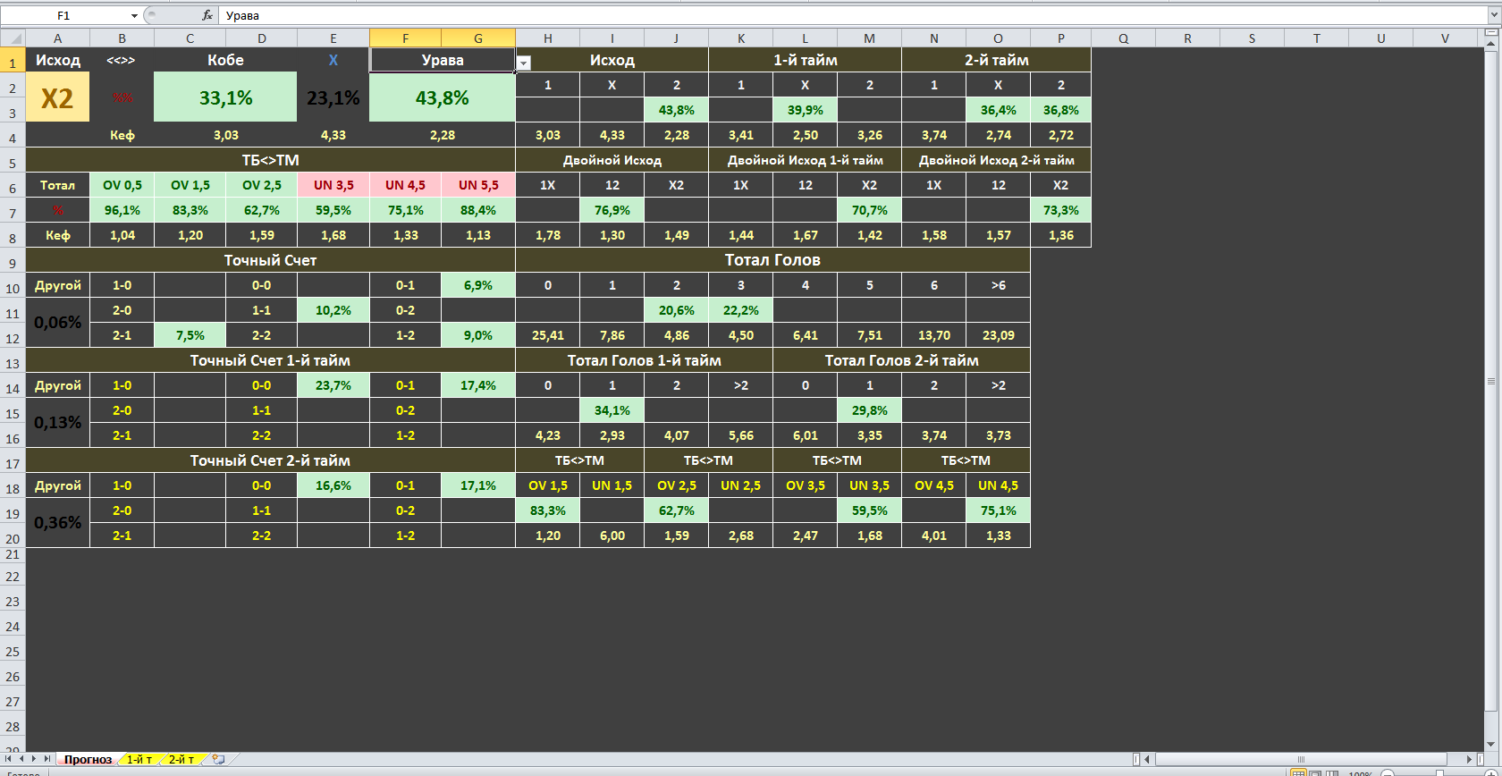The image size is (1502, 776).
Task: Click vertical scrollbar up arrow
Action: click(1490, 43)
